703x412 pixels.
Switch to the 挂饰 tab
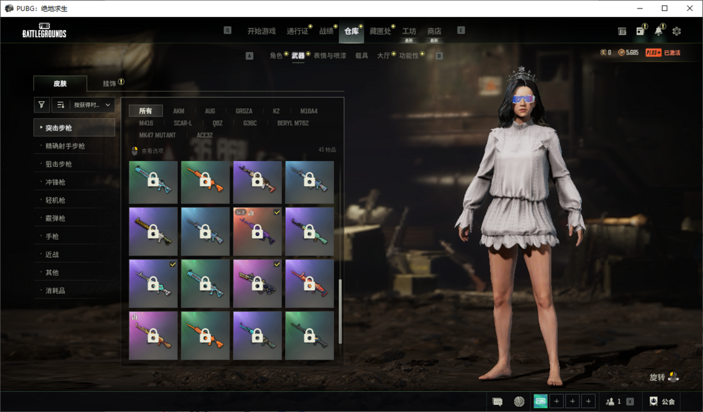point(109,83)
